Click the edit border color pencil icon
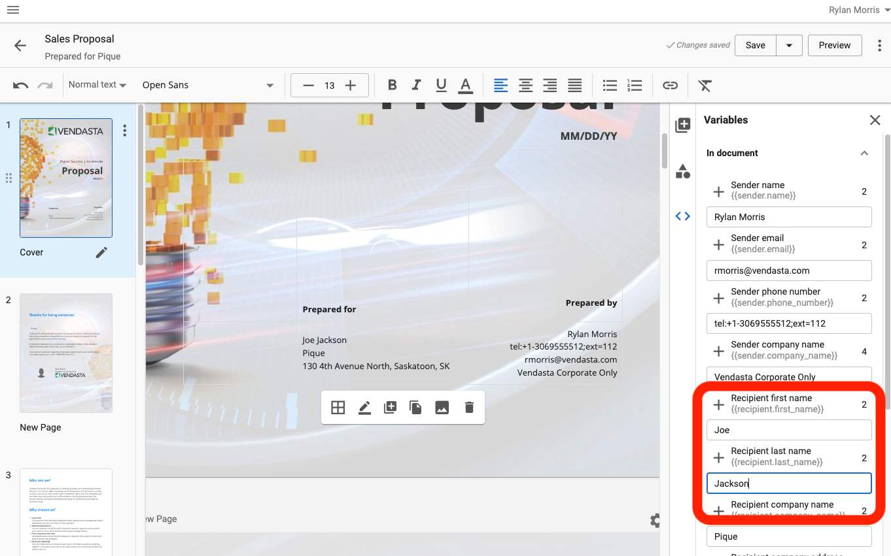 (x=364, y=408)
